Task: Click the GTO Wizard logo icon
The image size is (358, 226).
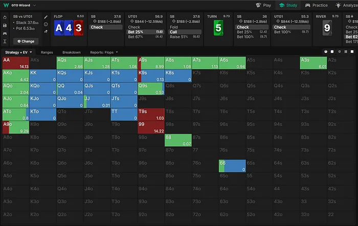Action: point(5,5)
